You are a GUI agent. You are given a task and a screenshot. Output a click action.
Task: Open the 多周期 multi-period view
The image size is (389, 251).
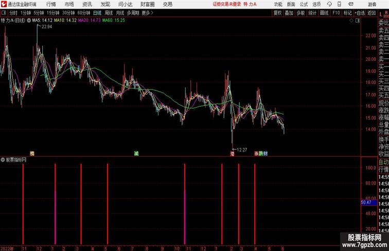click(133, 13)
